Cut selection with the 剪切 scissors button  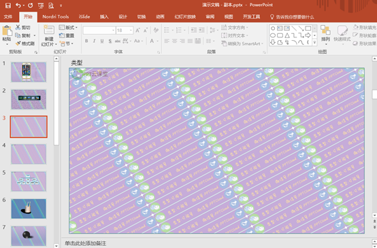point(22,28)
